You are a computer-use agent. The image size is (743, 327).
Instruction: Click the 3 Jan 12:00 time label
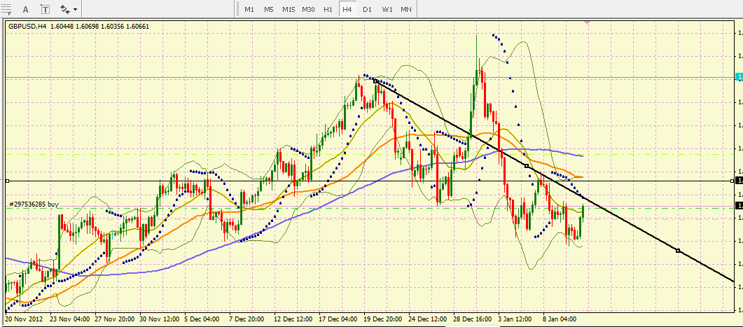515,319
